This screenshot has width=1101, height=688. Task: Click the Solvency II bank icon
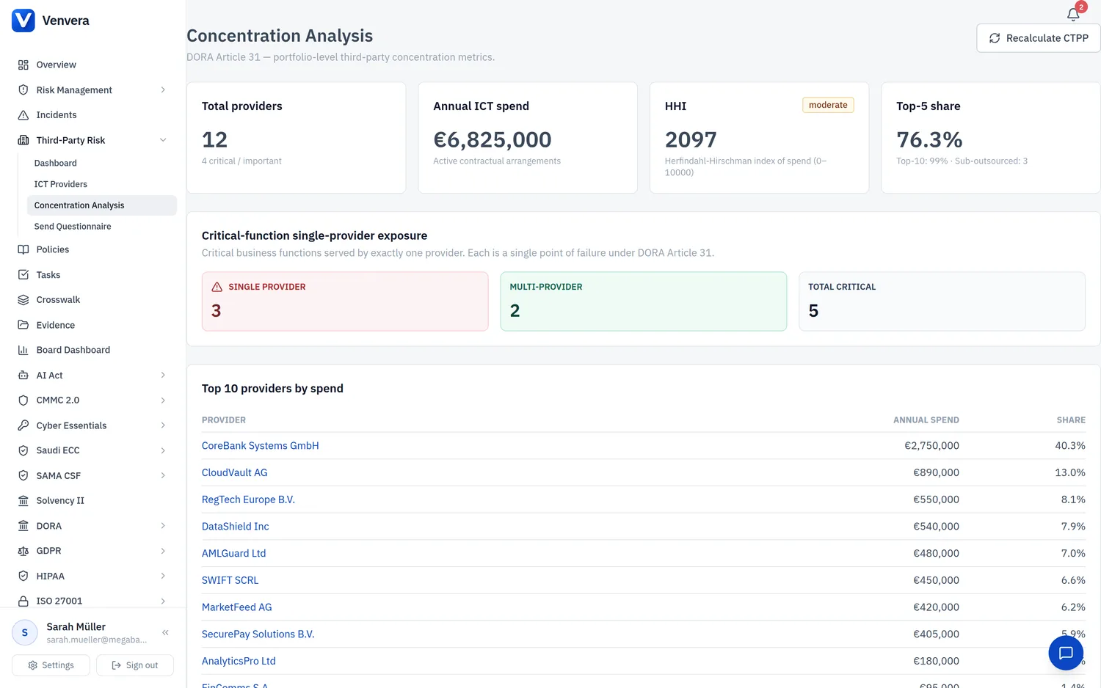point(23,501)
